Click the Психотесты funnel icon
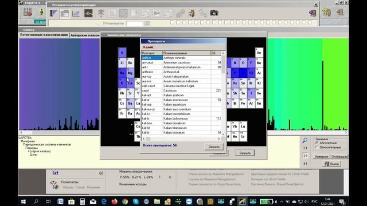Screen dimensions: 367x206 [54, 185]
